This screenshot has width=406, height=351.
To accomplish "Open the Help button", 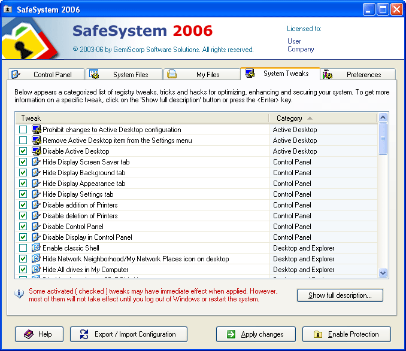I will coord(39,334).
